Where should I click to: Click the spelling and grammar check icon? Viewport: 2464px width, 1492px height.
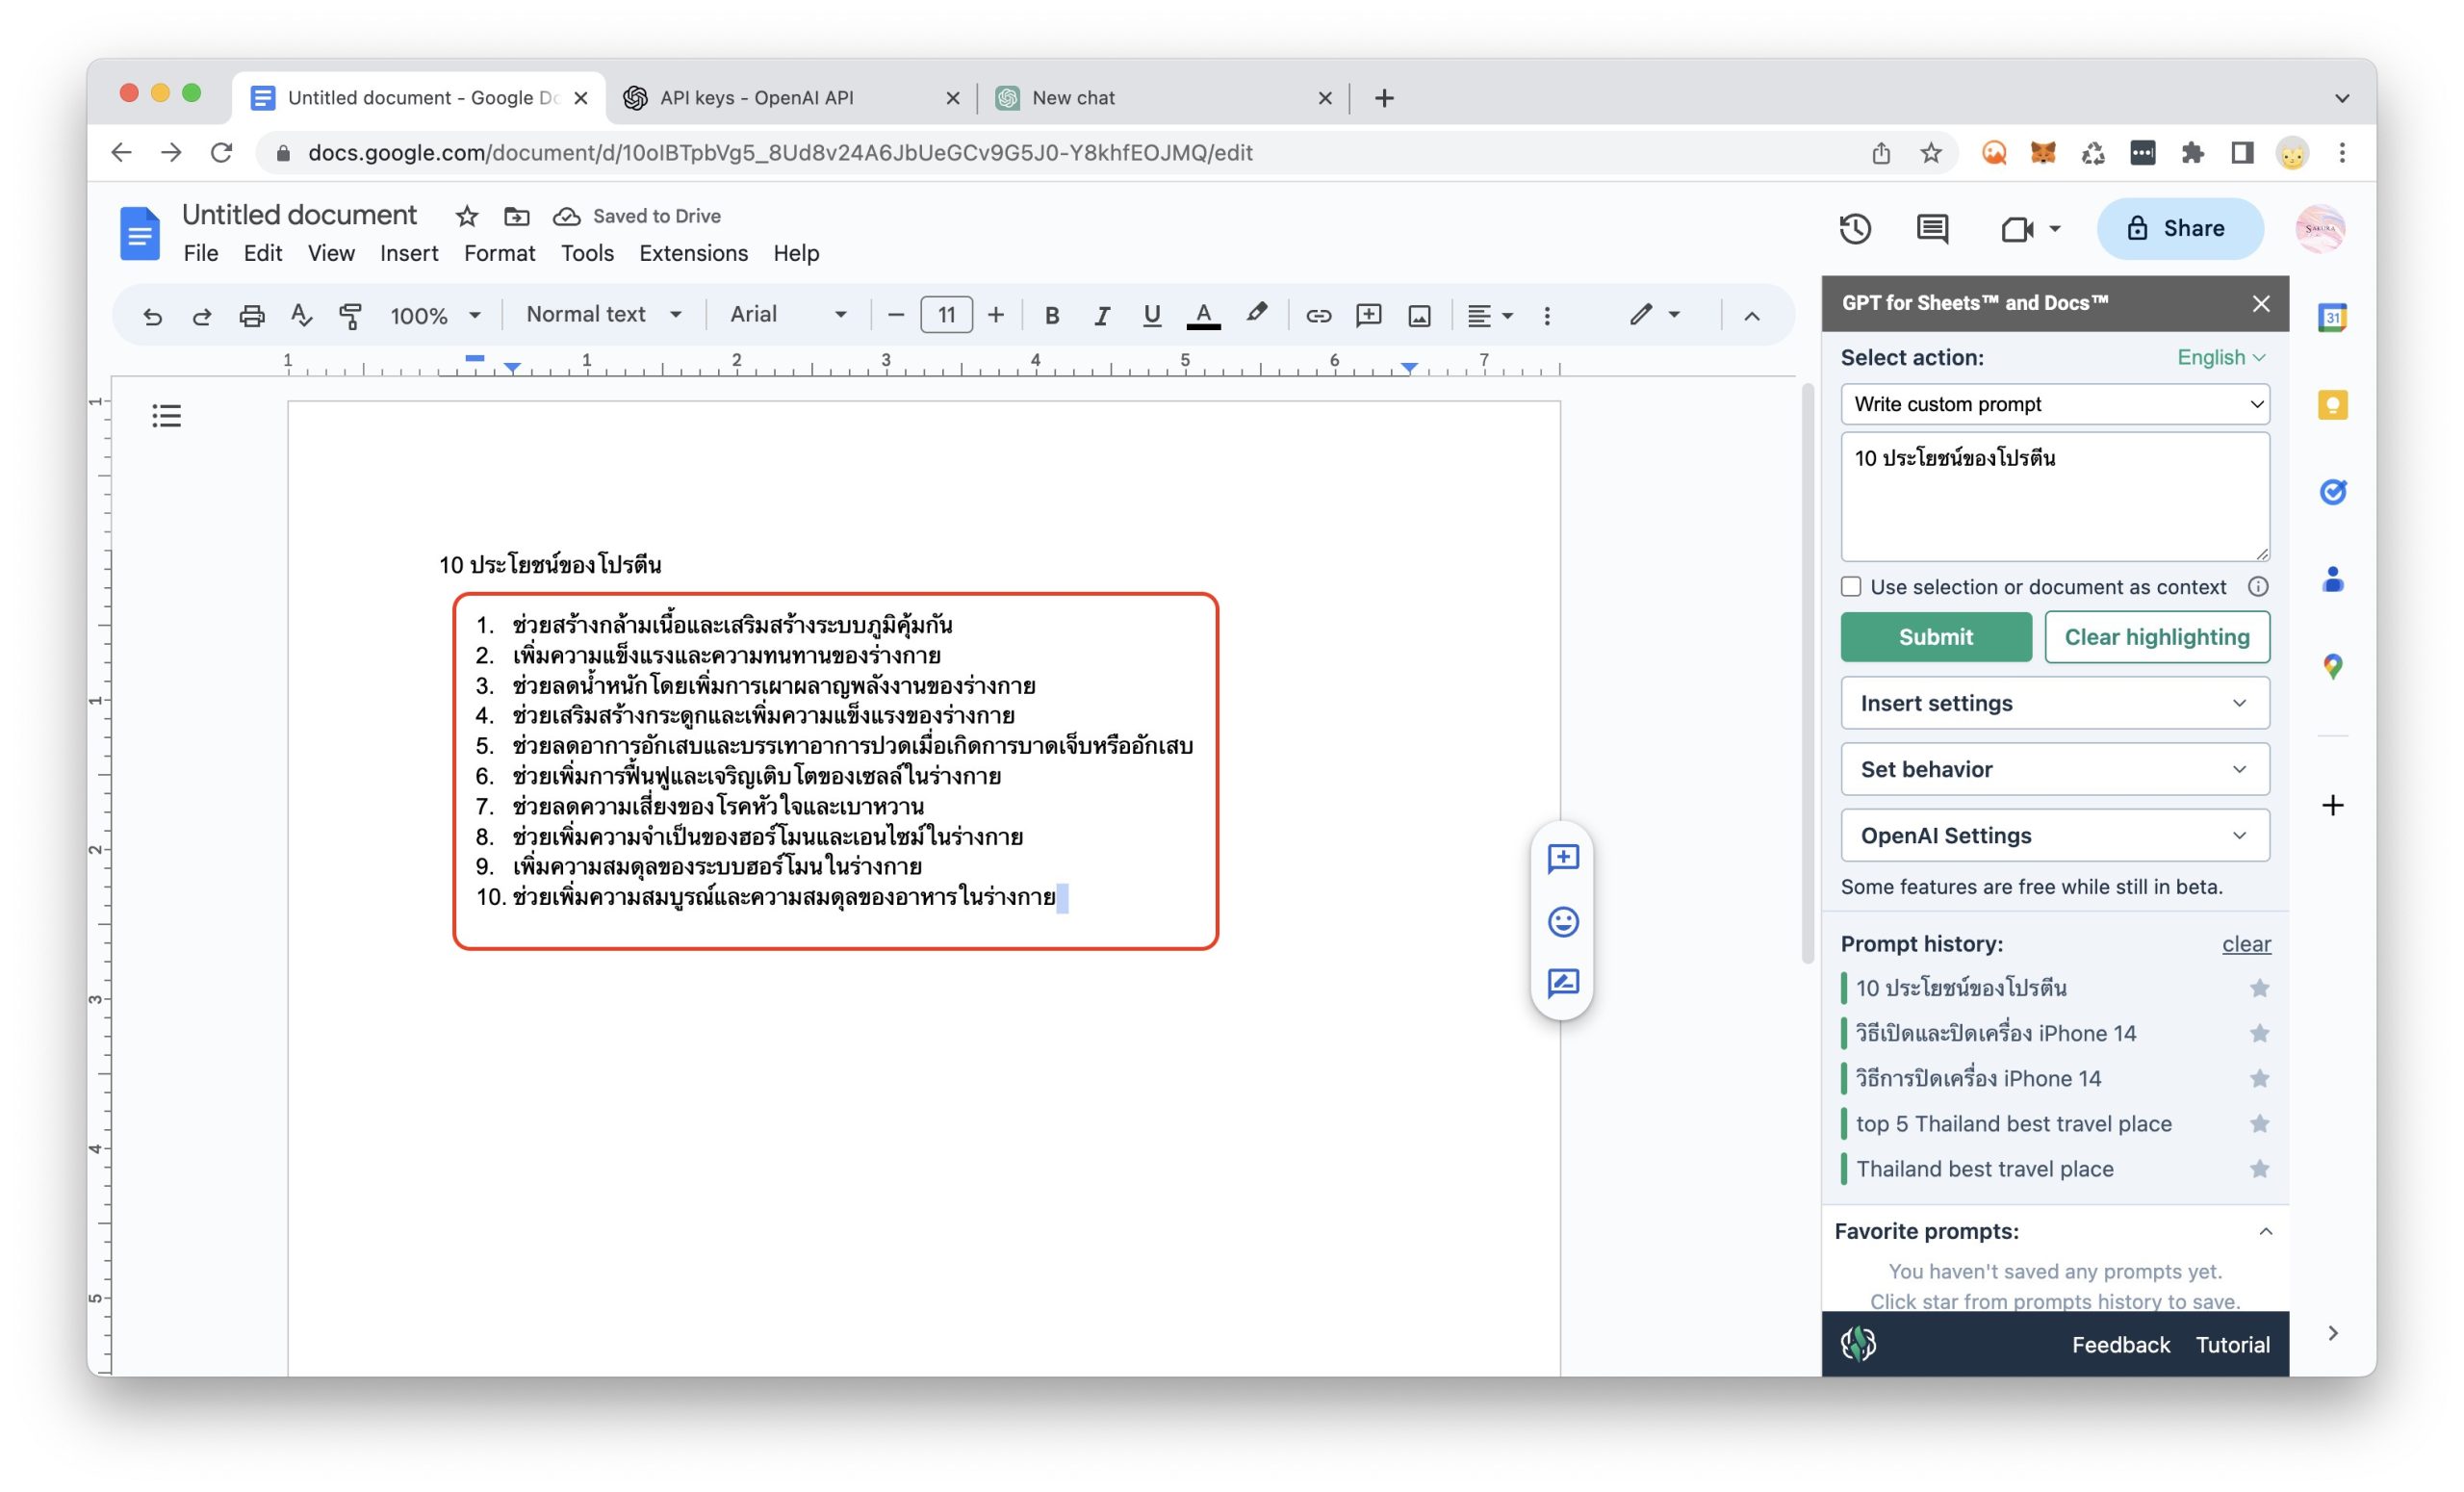click(301, 316)
